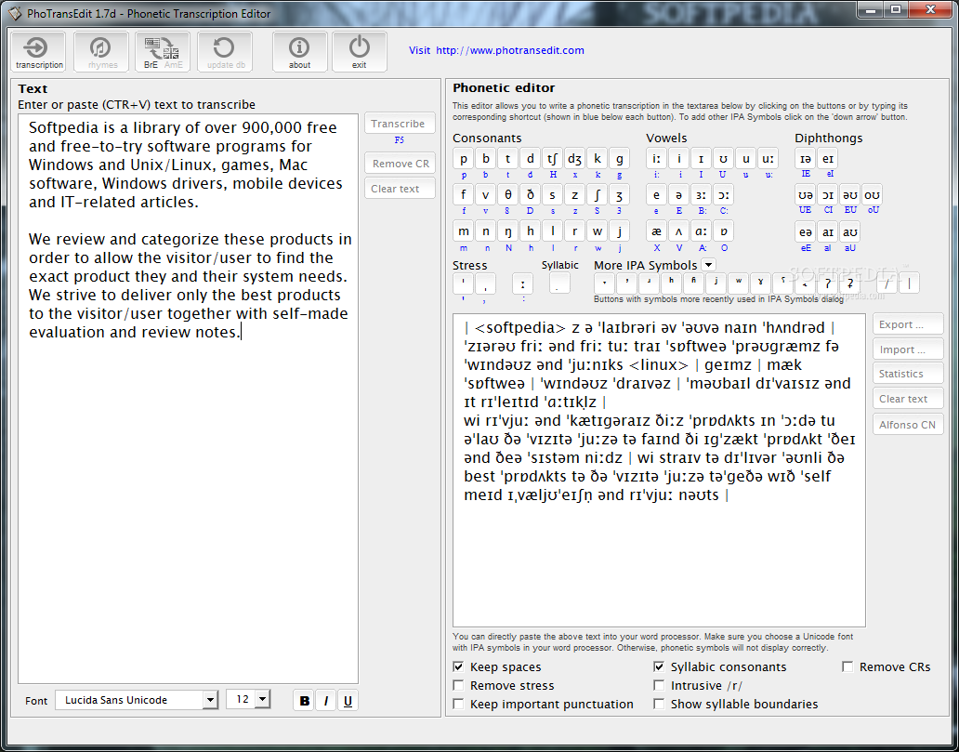
Task: Toggle underline formatting button
Action: pos(348,701)
